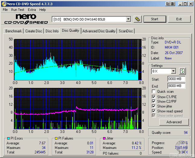Expand the 8X scan speed dropdown
This screenshot has height=158, width=195.
(x=173, y=71)
